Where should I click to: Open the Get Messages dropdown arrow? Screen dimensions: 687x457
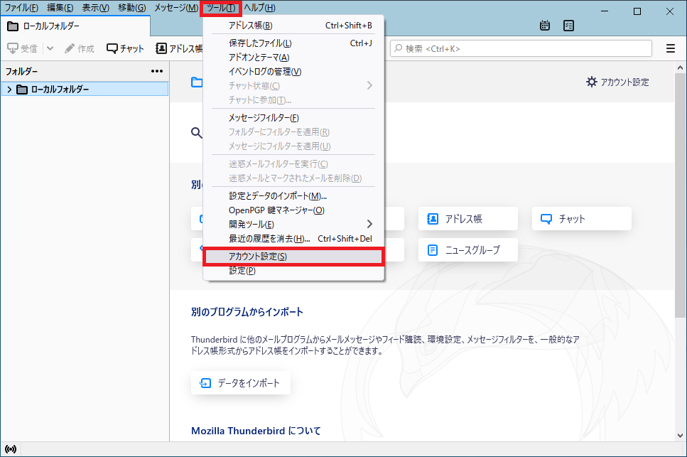[50, 48]
